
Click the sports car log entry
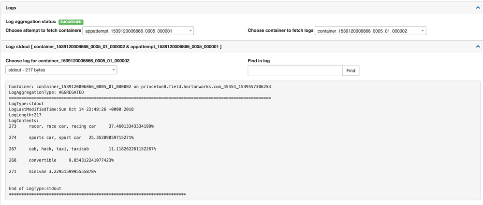(72, 137)
